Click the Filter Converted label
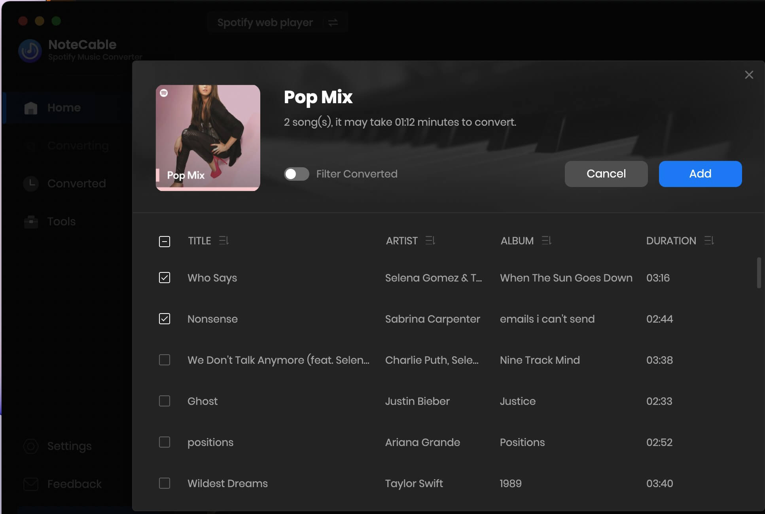This screenshot has width=765, height=514. click(357, 174)
